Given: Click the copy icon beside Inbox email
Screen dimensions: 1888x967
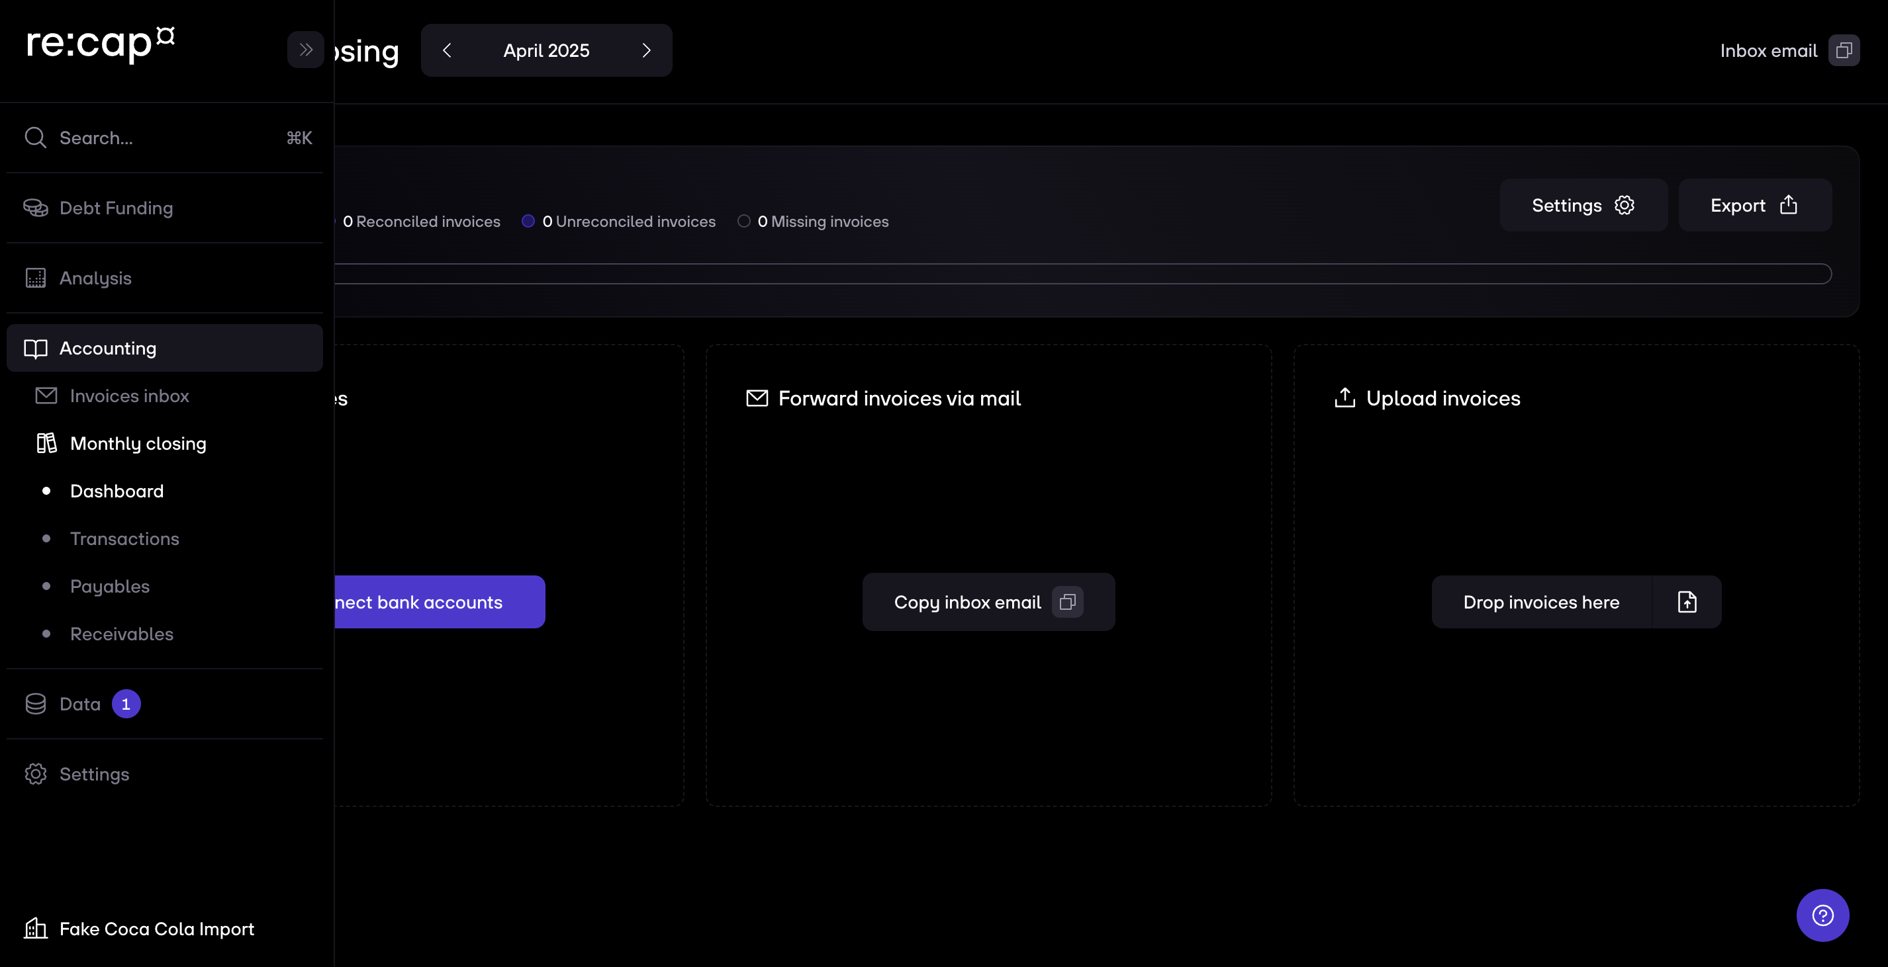Looking at the screenshot, I should coord(1844,50).
